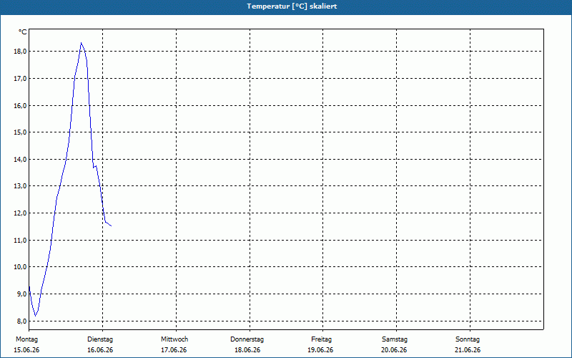Viewport: 572px width, 358px height.
Task: Click the °C axis unit label
Action: click(23, 32)
